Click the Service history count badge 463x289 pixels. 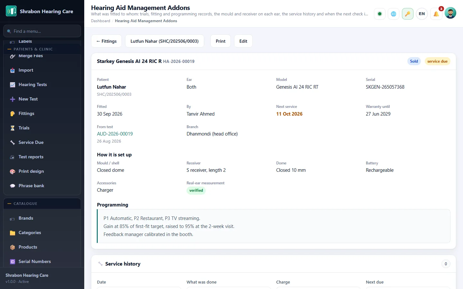pyautogui.click(x=446, y=264)
